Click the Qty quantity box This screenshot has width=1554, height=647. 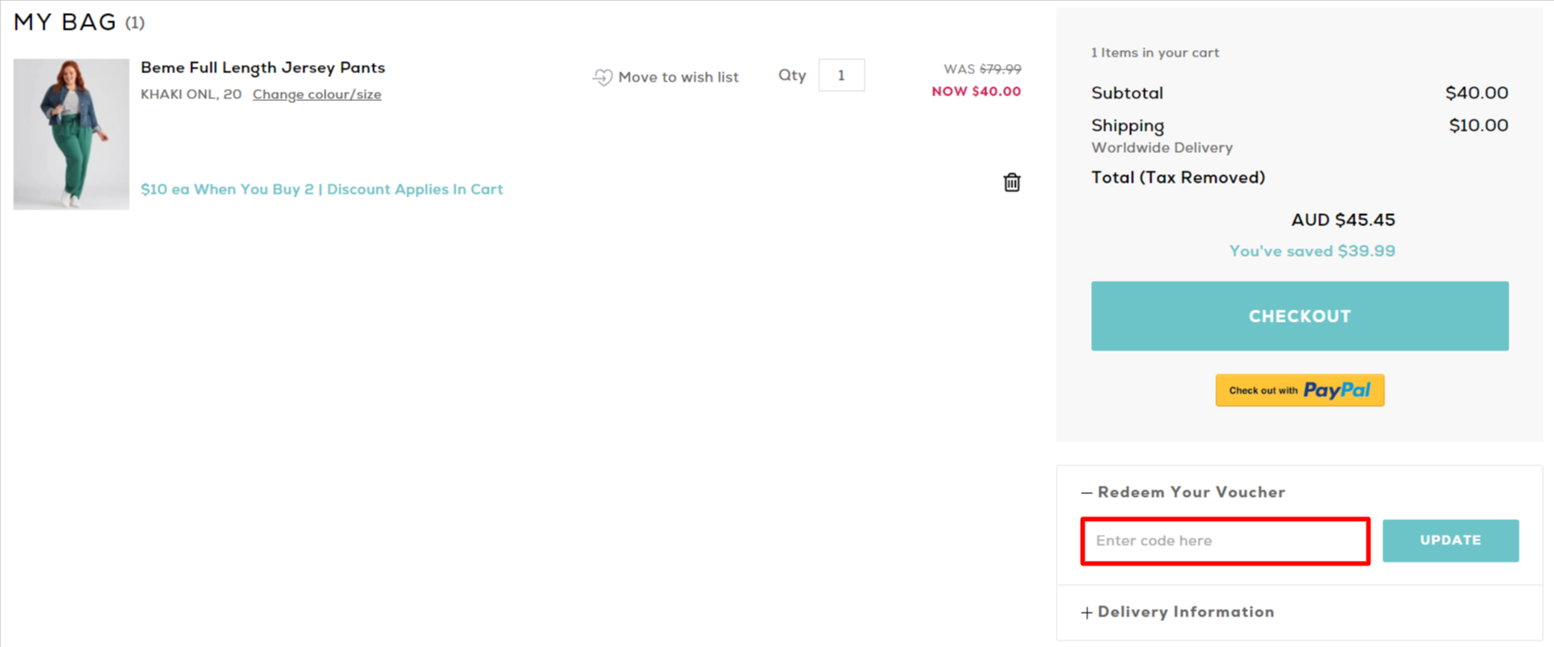point(841,75)
